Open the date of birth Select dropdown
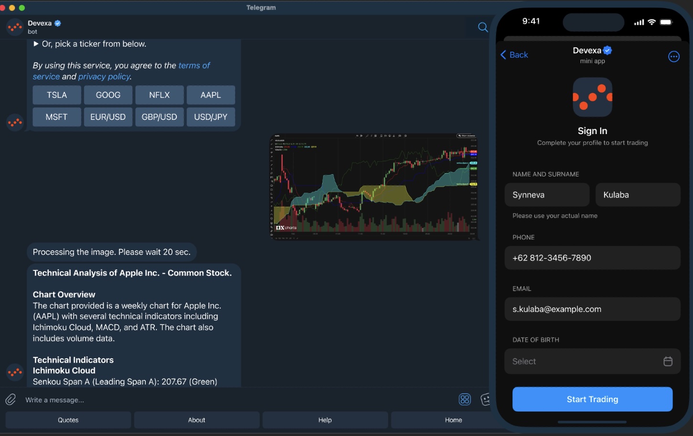This screenshot has width=693, height=436. coord(574,361)
